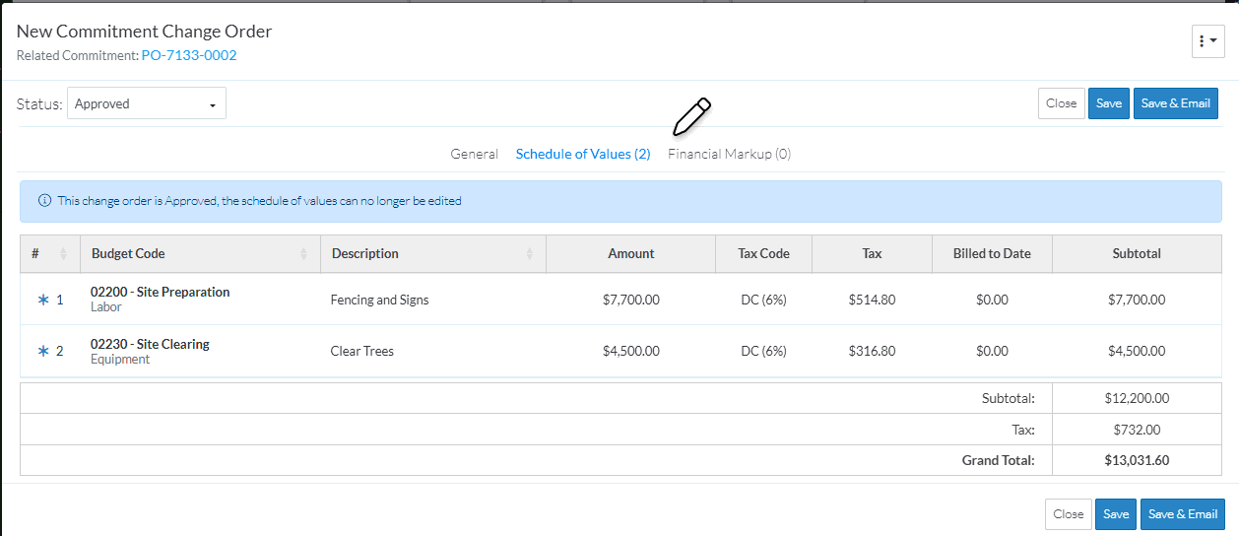1239x536 pixels.
Task: Sort by the # column arrows
Action: [63, 254]
